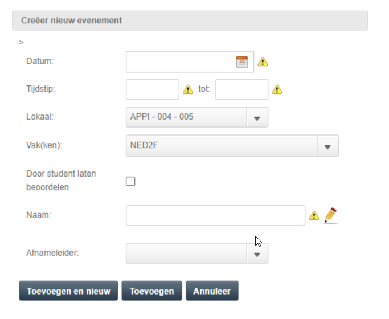Open the calendar date picker icon
389x319 pixels.
(242, 62)
